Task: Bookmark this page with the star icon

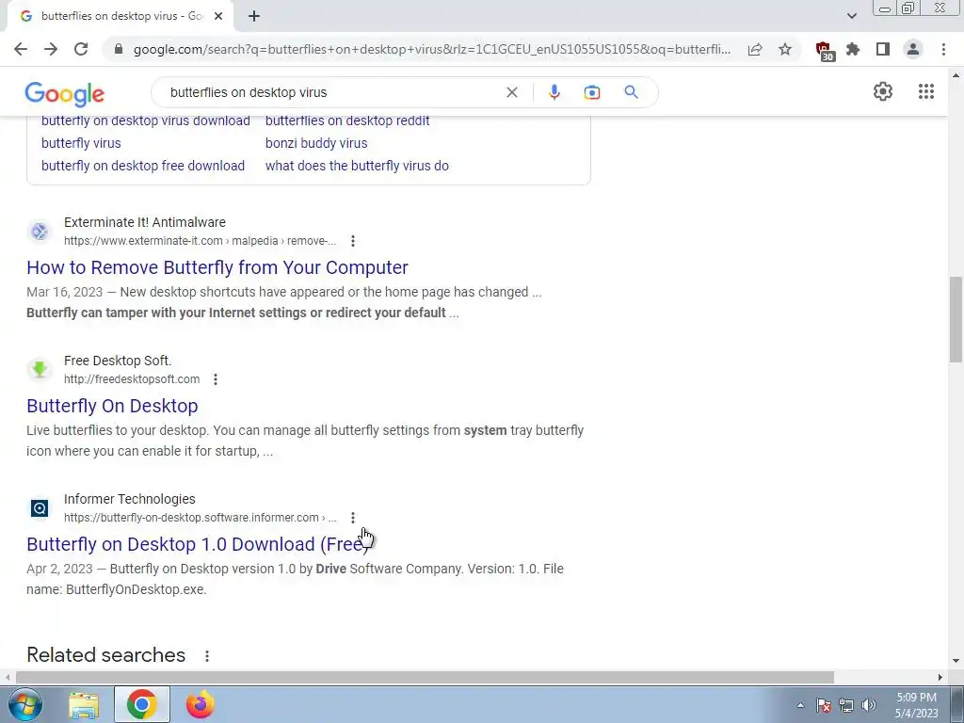Action: [x=785, y=49]
